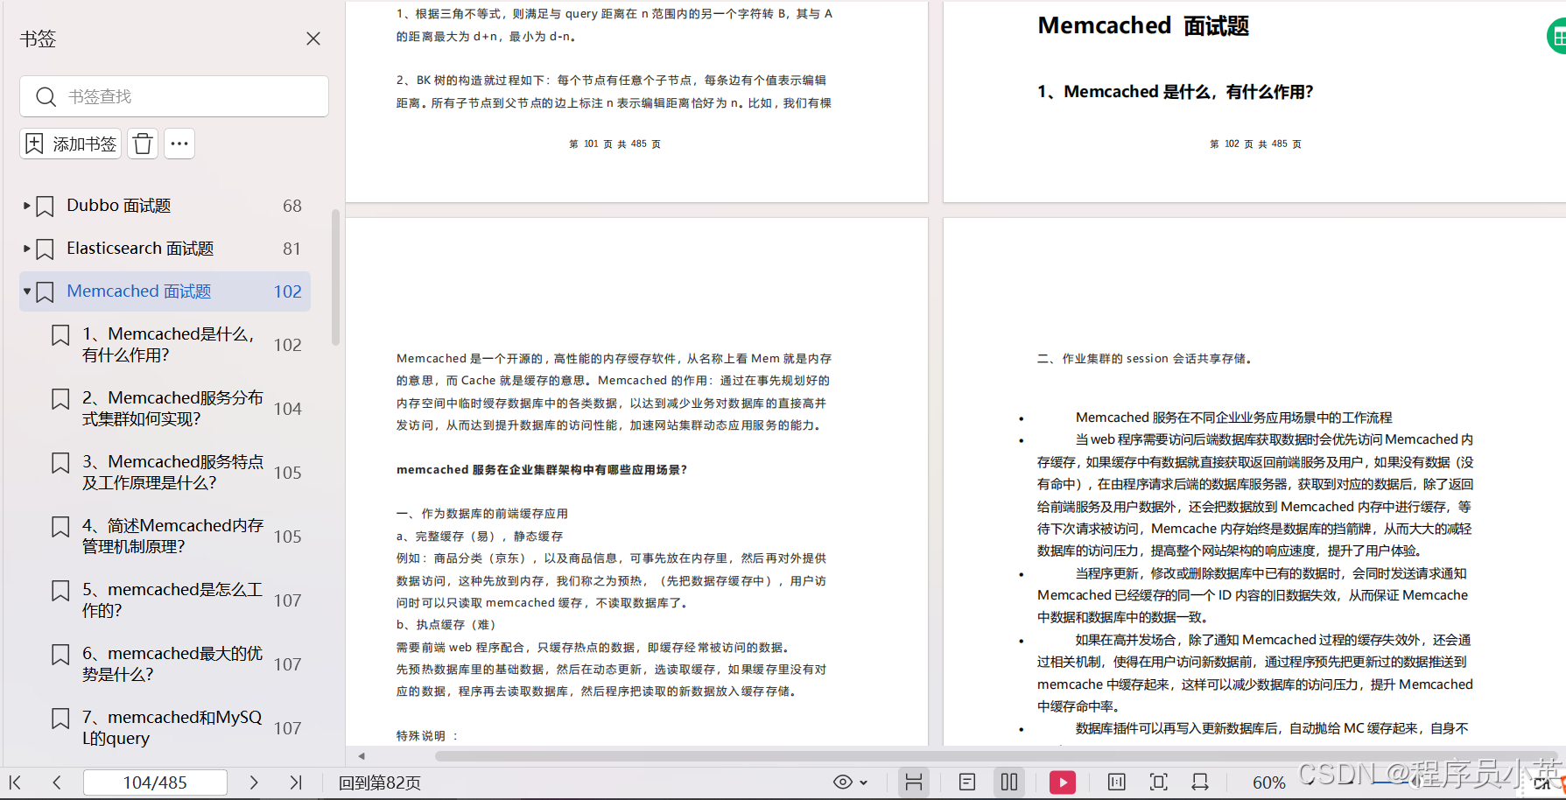Toggle two-page spread view

tap(1009, 782)
